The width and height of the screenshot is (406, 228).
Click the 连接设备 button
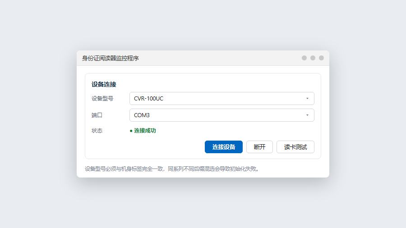click(223, 147)
